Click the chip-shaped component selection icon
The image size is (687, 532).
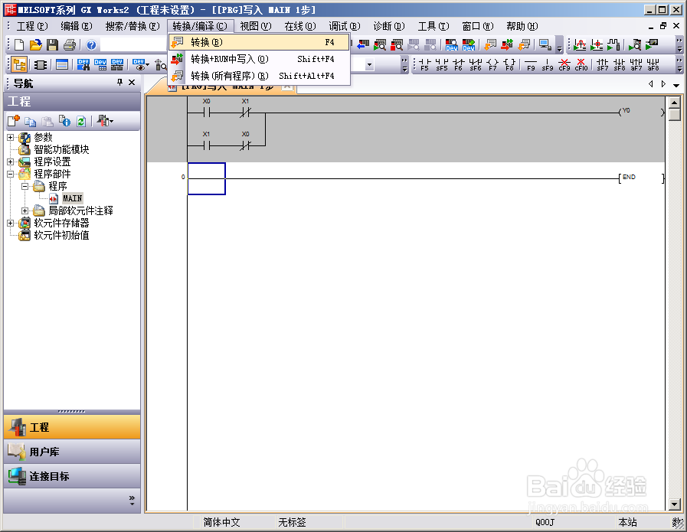click(41, 65)
